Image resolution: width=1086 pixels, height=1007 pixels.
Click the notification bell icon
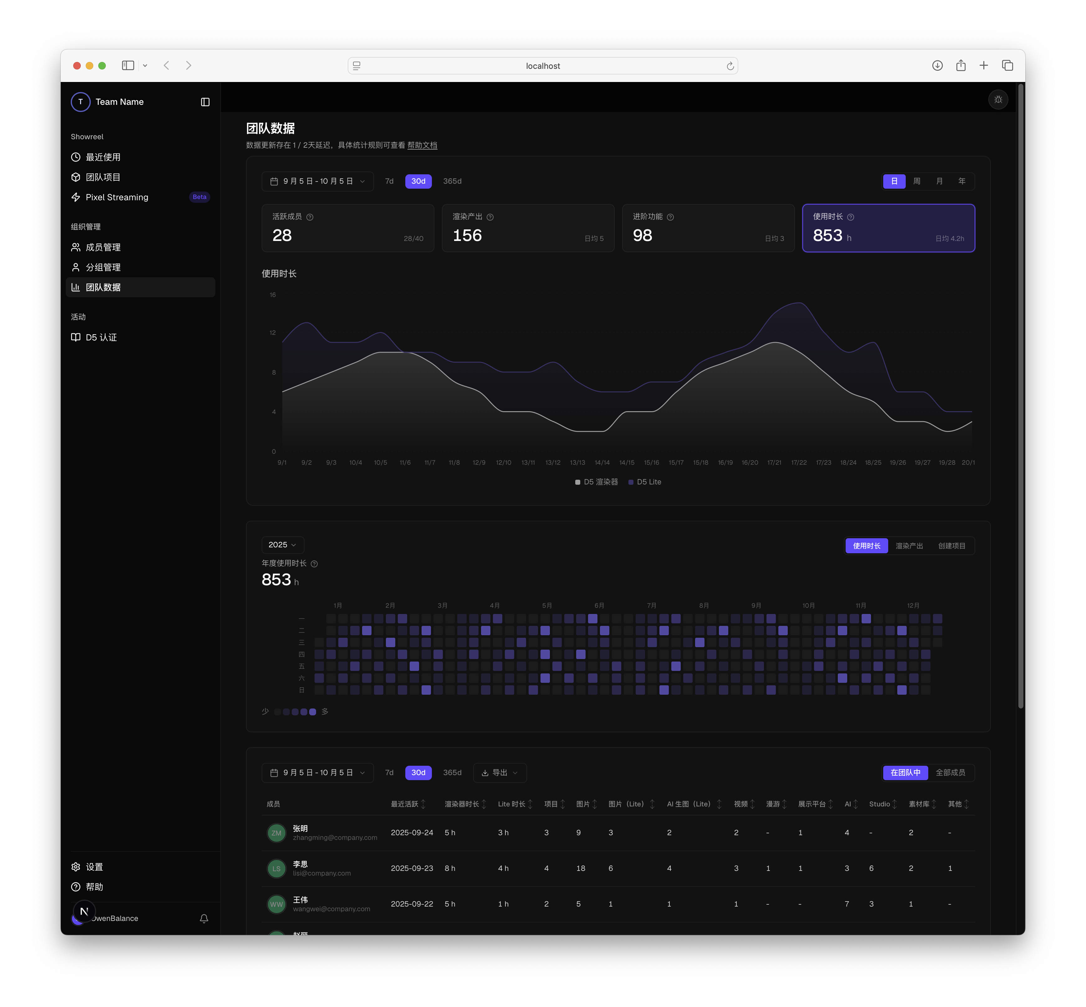[204, 919]
